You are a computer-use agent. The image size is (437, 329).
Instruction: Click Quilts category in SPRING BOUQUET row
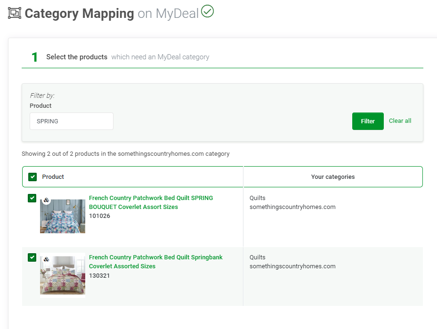tap(258, 198)
